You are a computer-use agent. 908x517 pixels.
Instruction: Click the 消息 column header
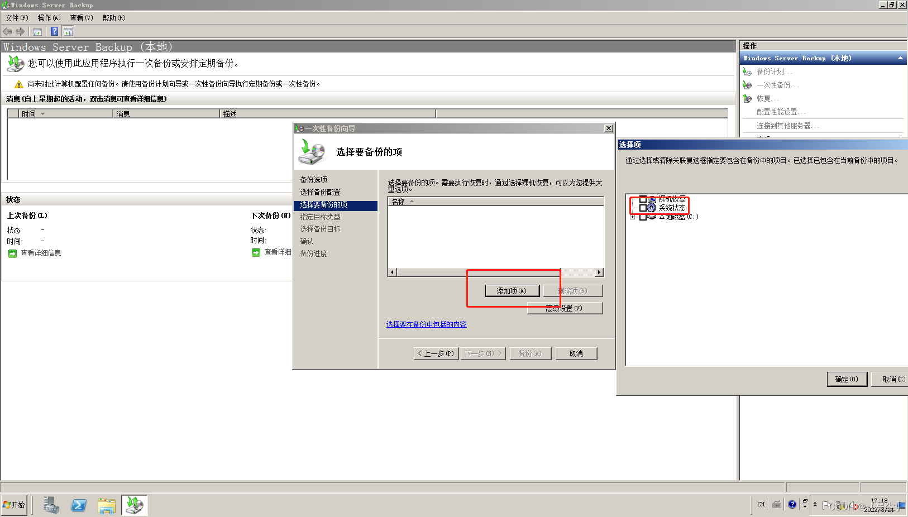tap(166, 114)
